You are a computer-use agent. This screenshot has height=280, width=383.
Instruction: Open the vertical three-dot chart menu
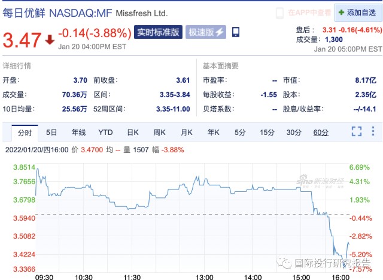coord(373,131)
